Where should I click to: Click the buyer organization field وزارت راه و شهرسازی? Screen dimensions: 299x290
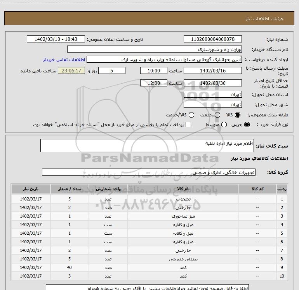[155, 49]
